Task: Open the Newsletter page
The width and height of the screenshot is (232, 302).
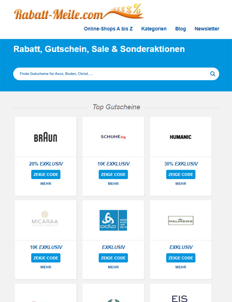Action: pyautogui.click(x=207, y=29)
